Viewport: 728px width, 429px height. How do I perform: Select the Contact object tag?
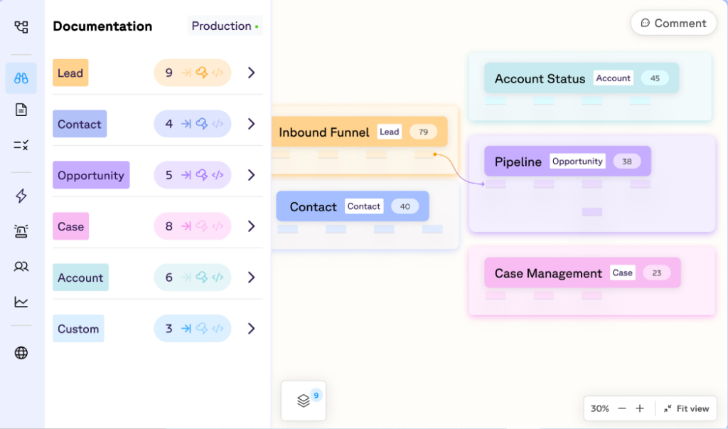[x=80, y=124]
